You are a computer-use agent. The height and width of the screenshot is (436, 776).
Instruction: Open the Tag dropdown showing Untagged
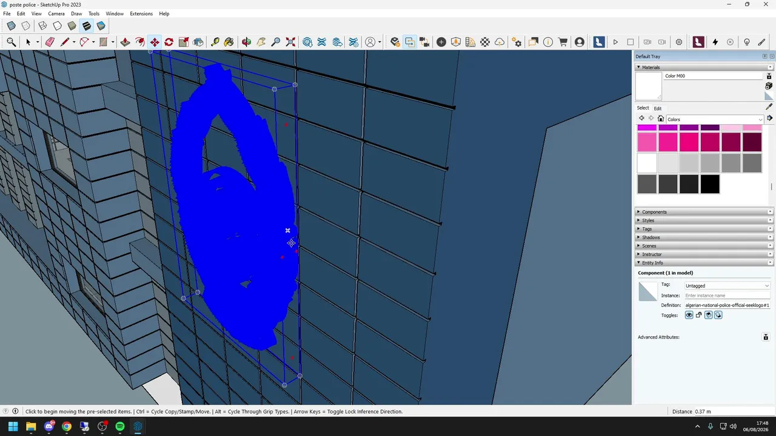[x=727, y=286]
